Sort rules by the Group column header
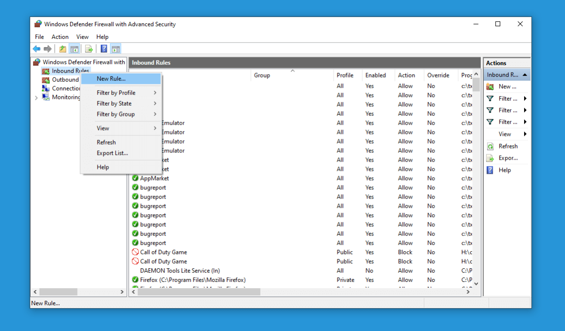This screenshot has height=331, width=565. click(292, 75)
